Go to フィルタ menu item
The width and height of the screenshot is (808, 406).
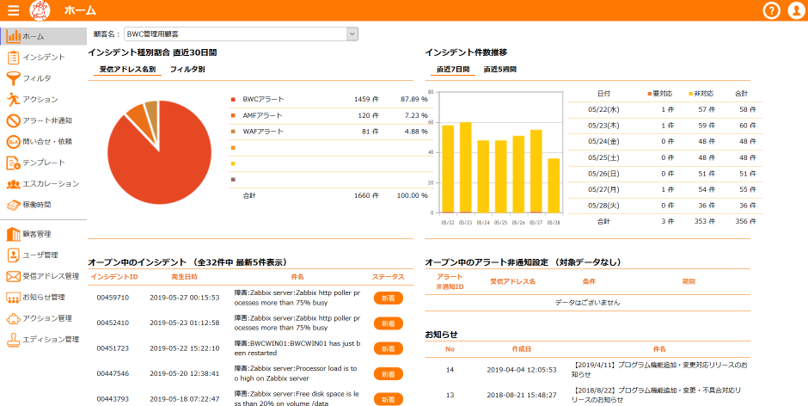click(x=37, y=78)
